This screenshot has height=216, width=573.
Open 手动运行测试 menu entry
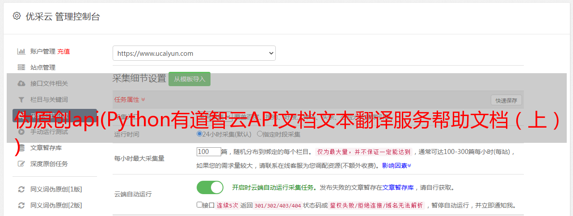click(x=49, y=132)
